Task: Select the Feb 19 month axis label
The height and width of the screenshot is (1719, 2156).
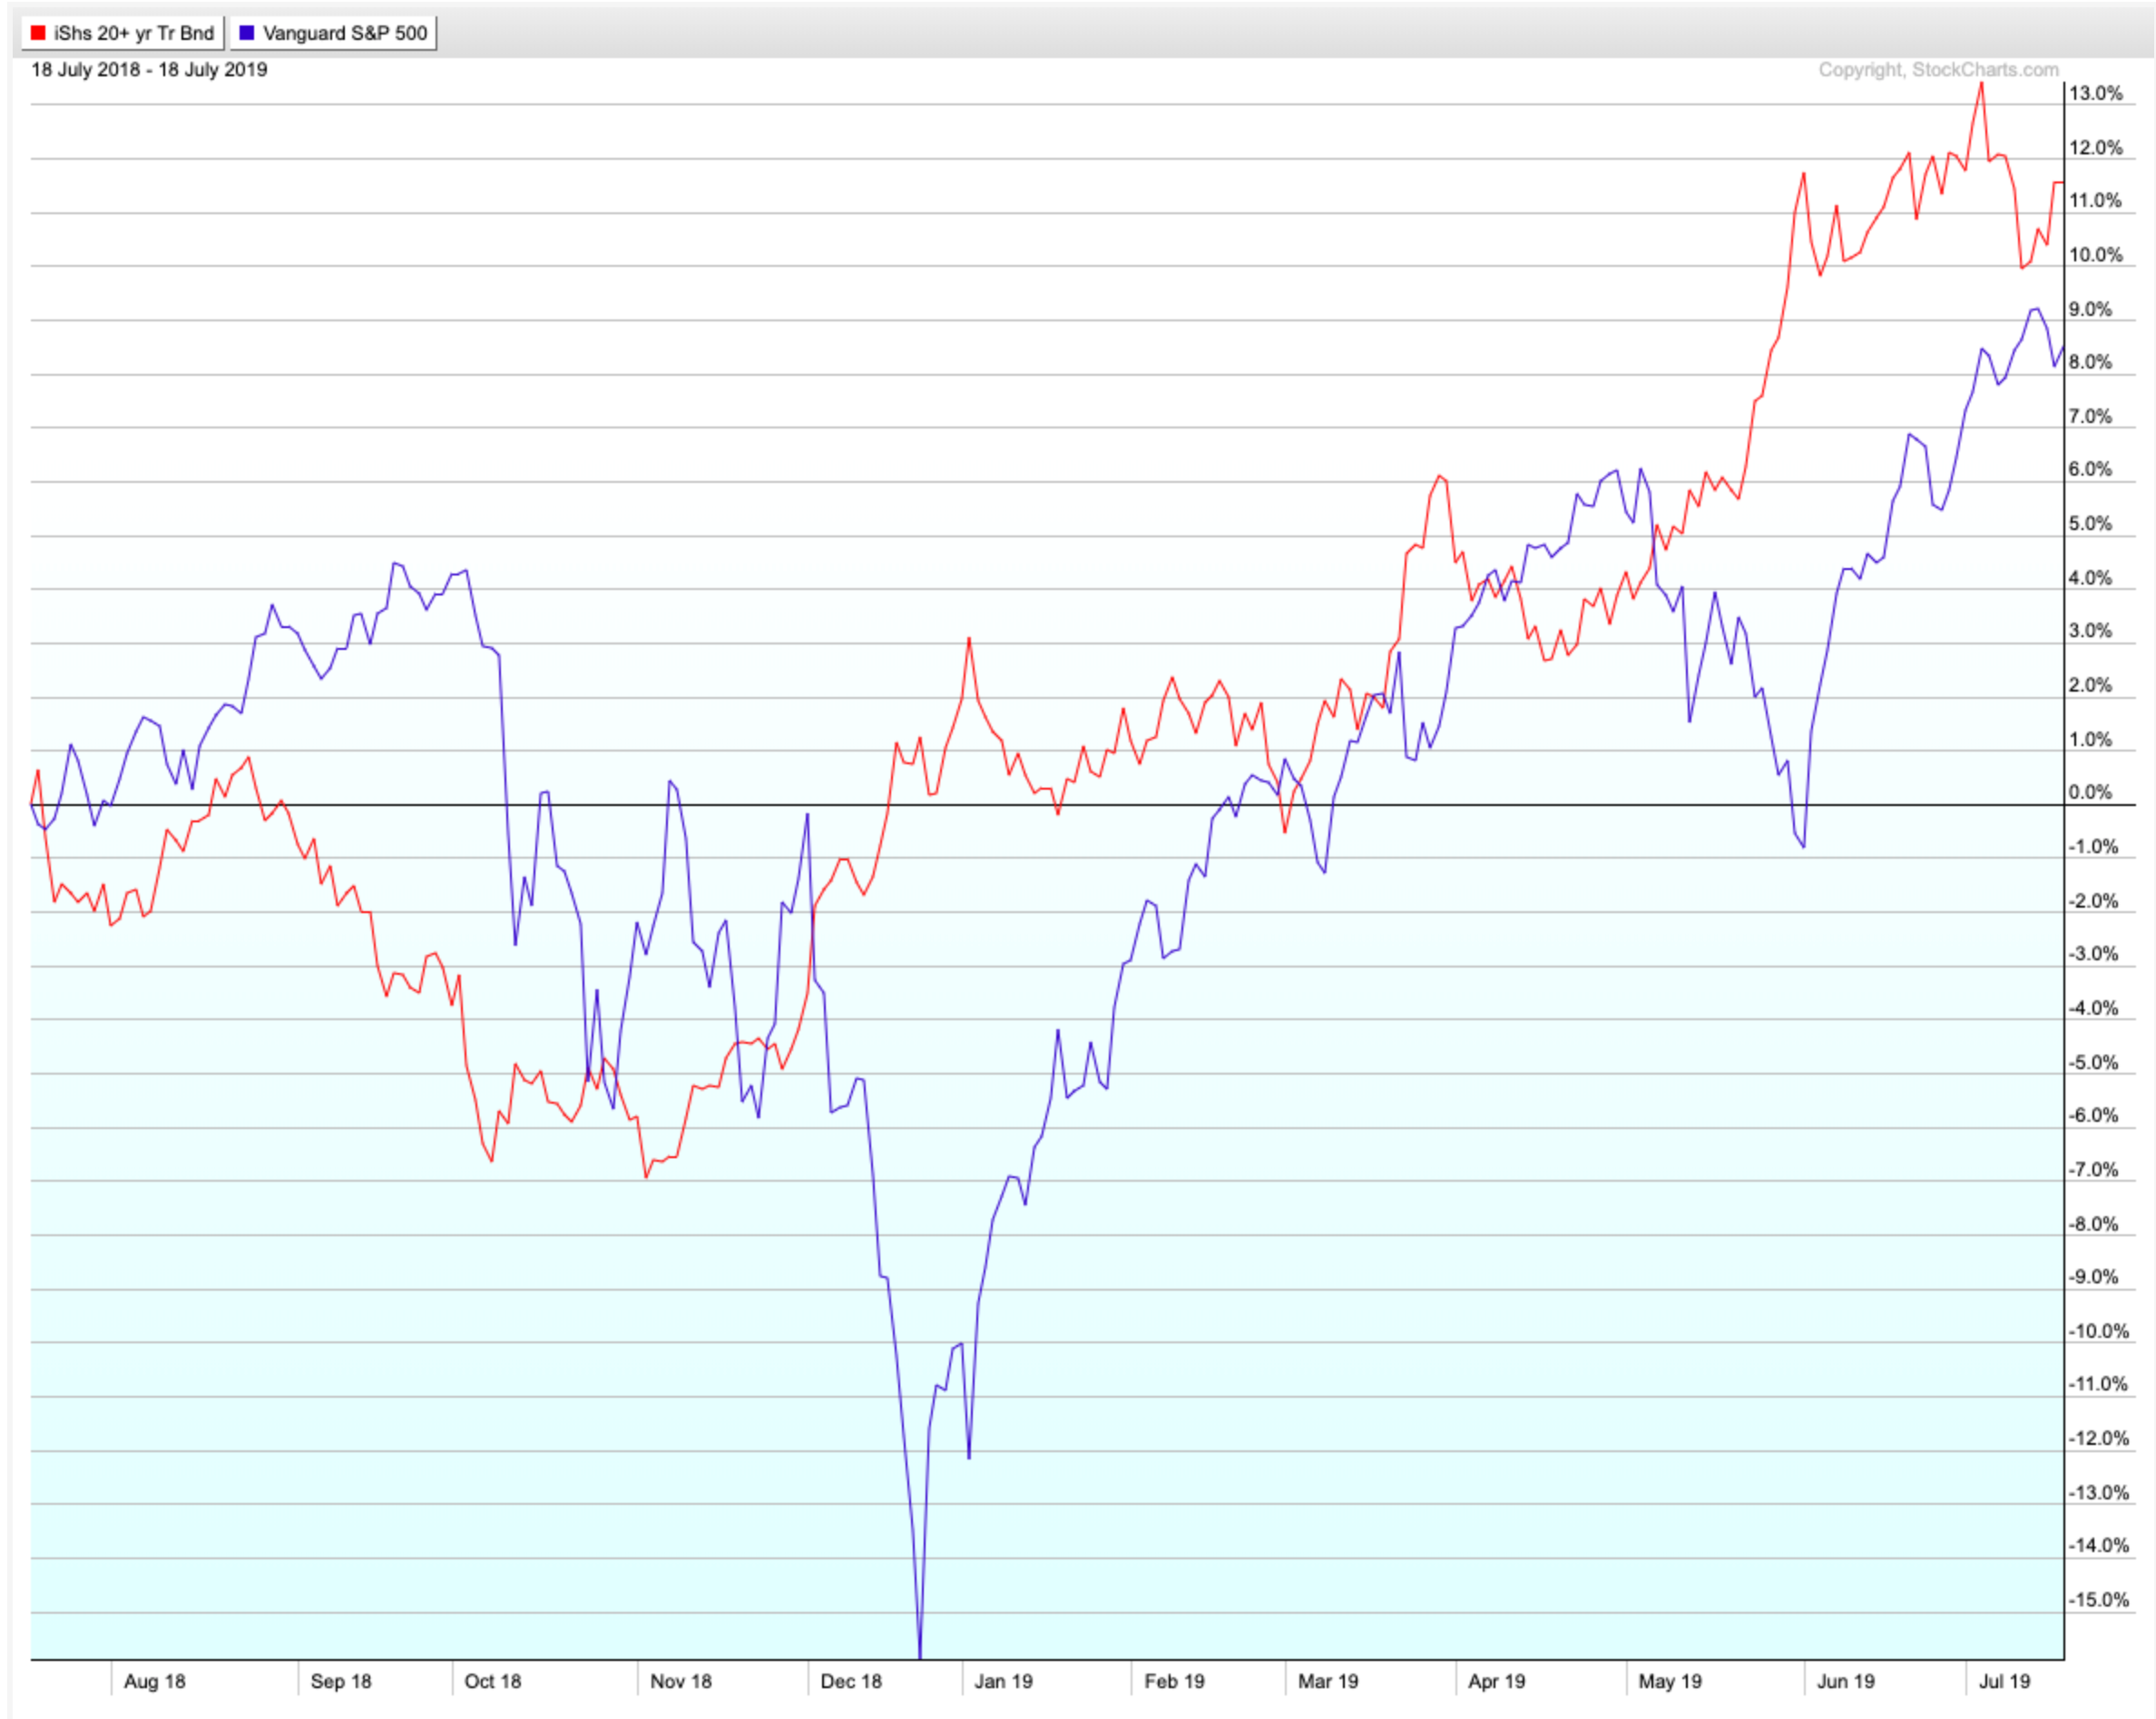Action: 1174,1681
